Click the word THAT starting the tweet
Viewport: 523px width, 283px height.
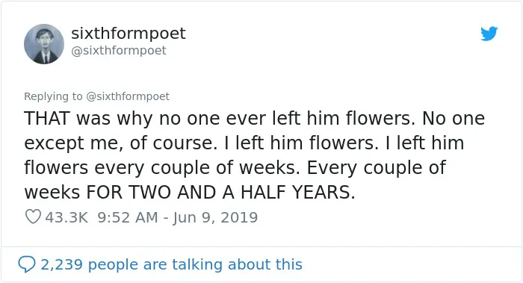point(47,118)
